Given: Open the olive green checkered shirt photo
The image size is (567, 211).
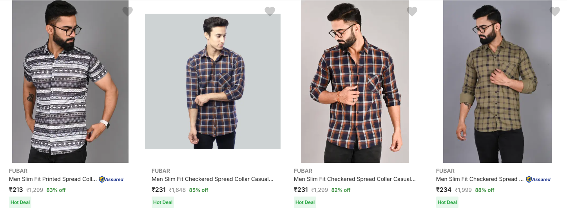Looking at the screenshot, I should tap(497, 82).
